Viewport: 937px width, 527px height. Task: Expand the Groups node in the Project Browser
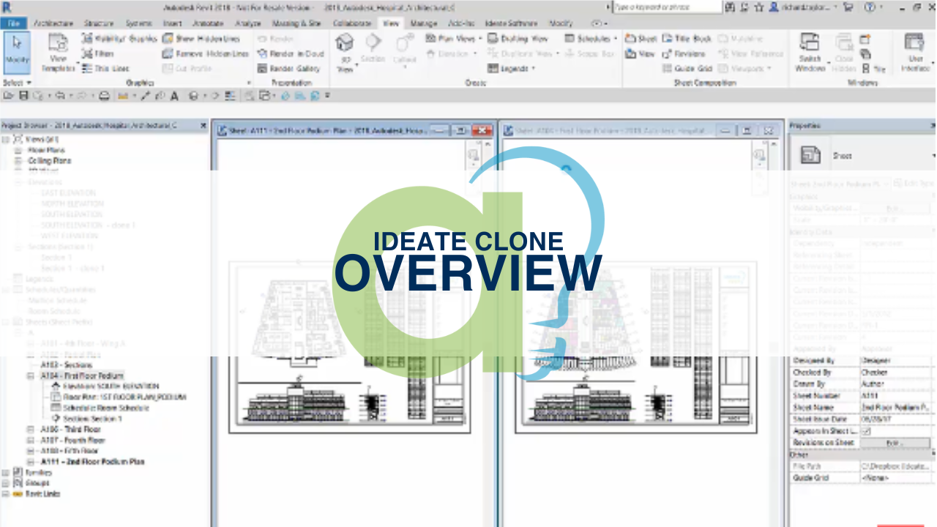point(6,483)
